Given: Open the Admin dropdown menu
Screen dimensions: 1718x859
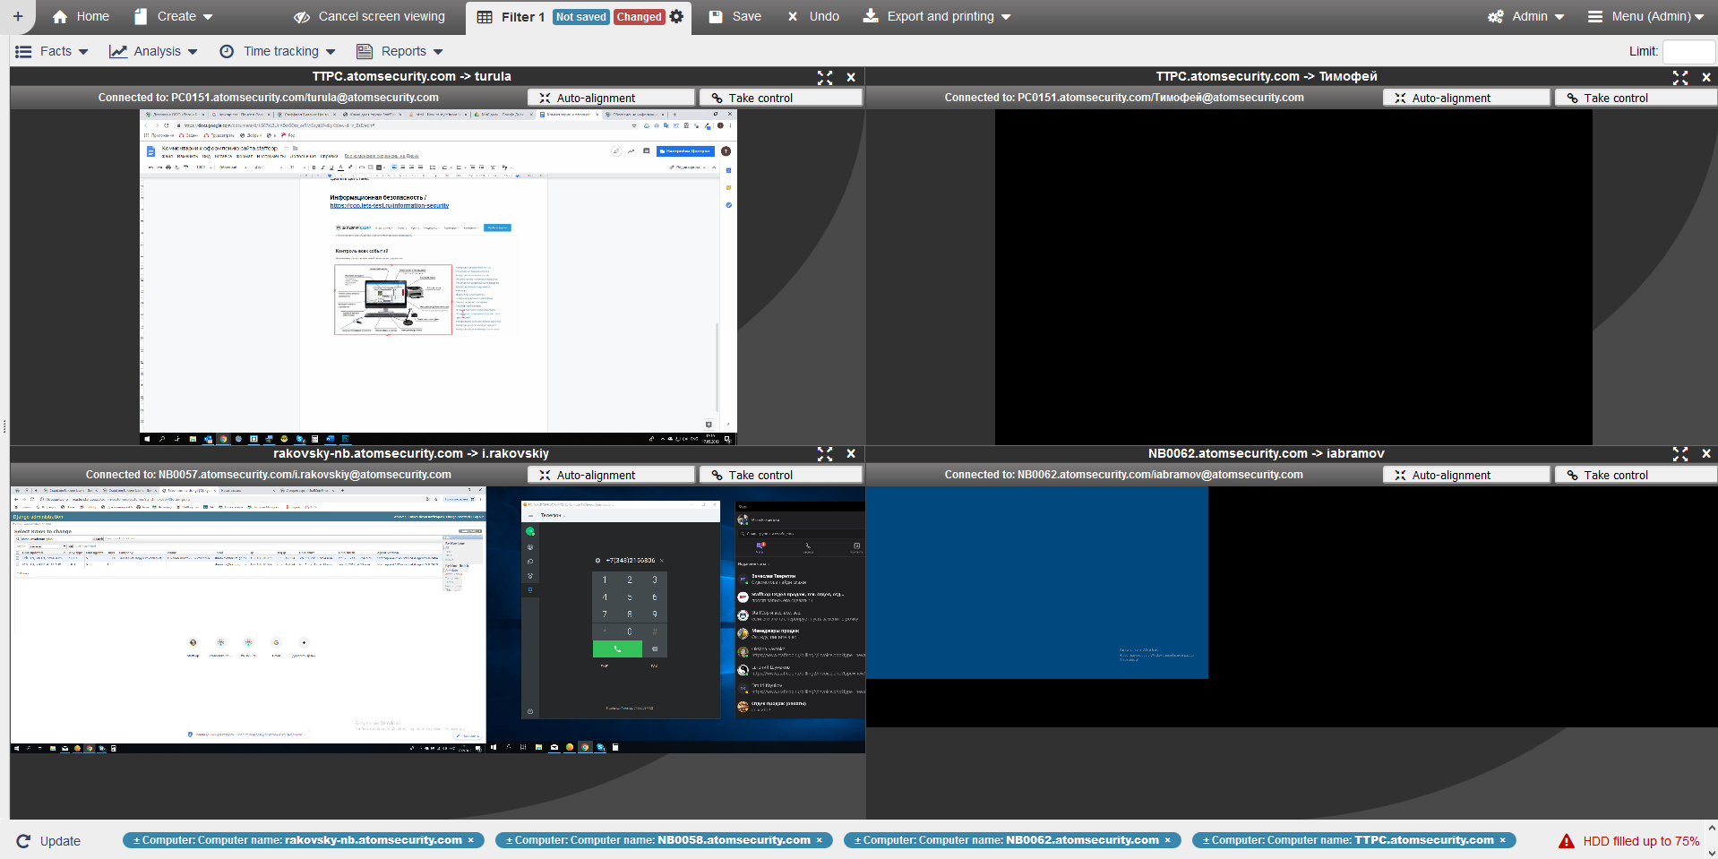Looking at the screenshot, I should 1526,17.
